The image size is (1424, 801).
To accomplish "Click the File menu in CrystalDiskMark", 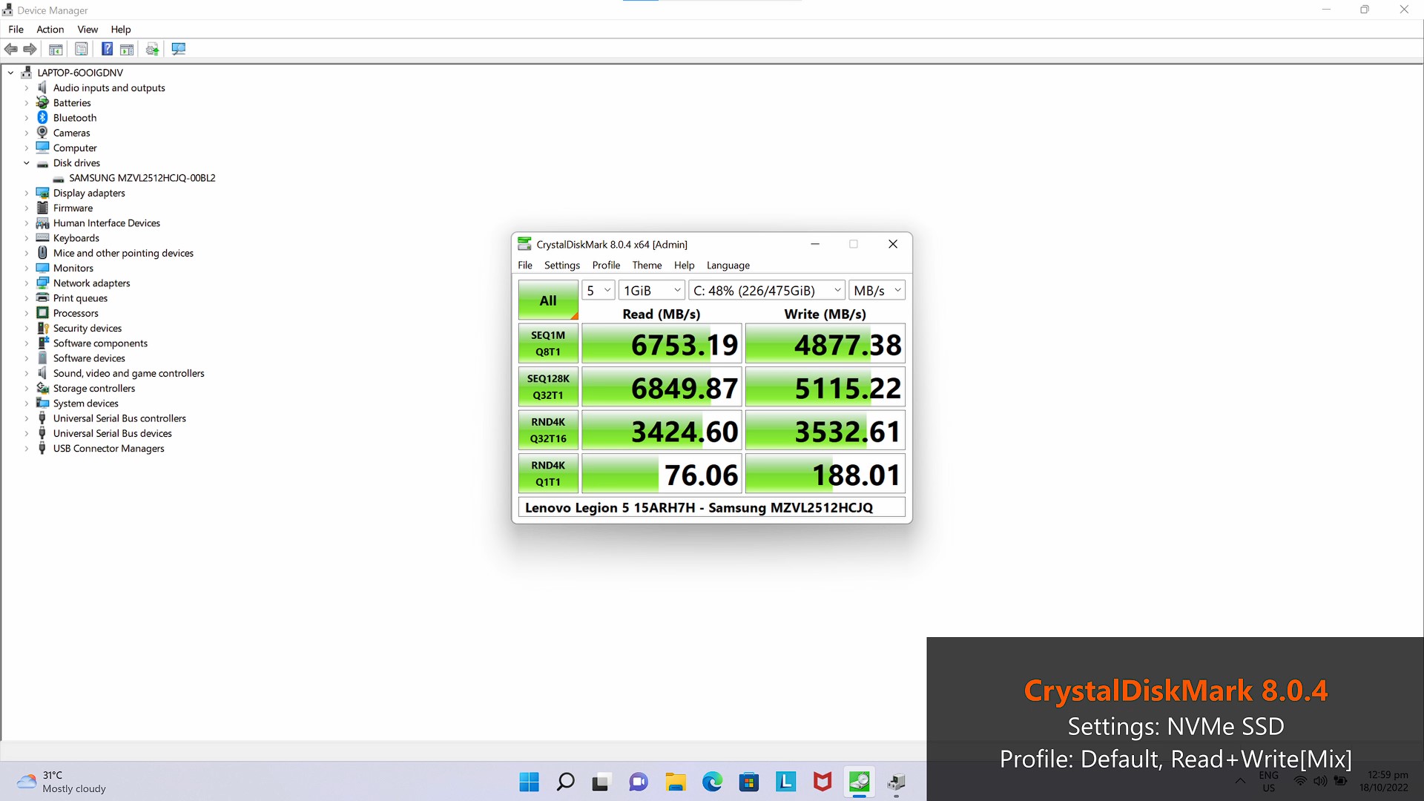I will 524,265.
